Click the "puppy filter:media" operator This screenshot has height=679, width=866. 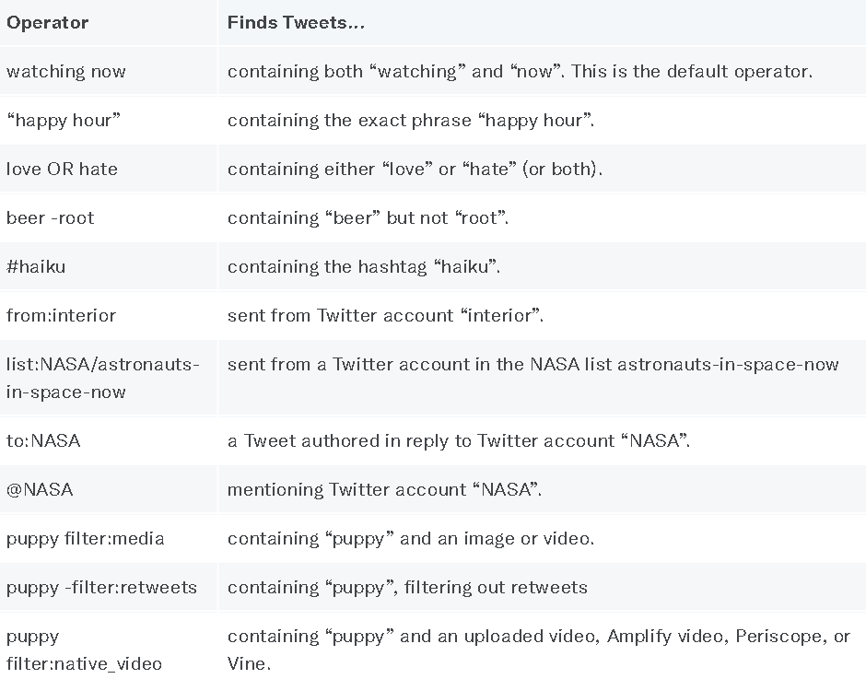click(x=86, y=539)
